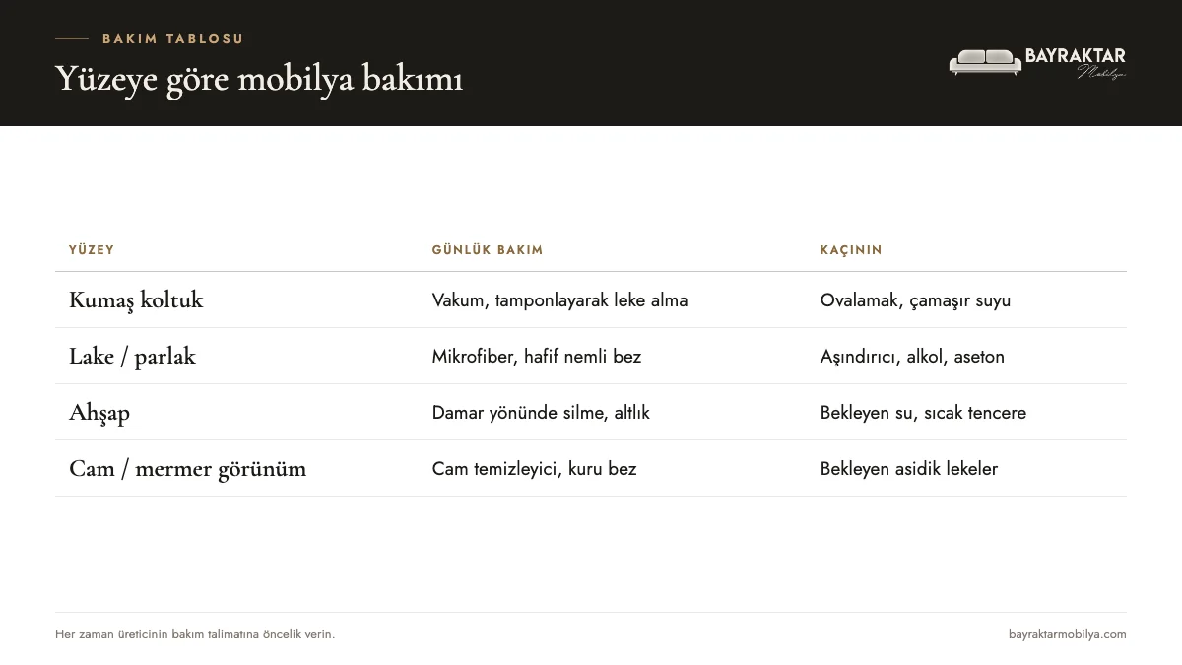Click the 'Bekleyen su, sıcak tencere' cell
The image size is (1182, 665).
coord(923,413)
